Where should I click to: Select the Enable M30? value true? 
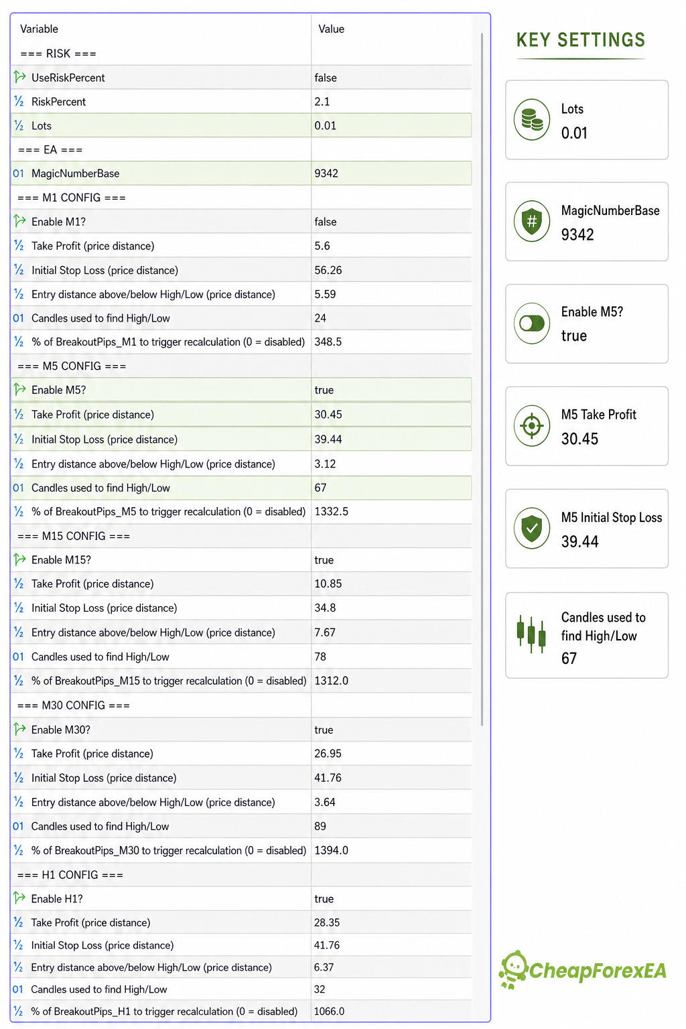[x=324, y=730]
